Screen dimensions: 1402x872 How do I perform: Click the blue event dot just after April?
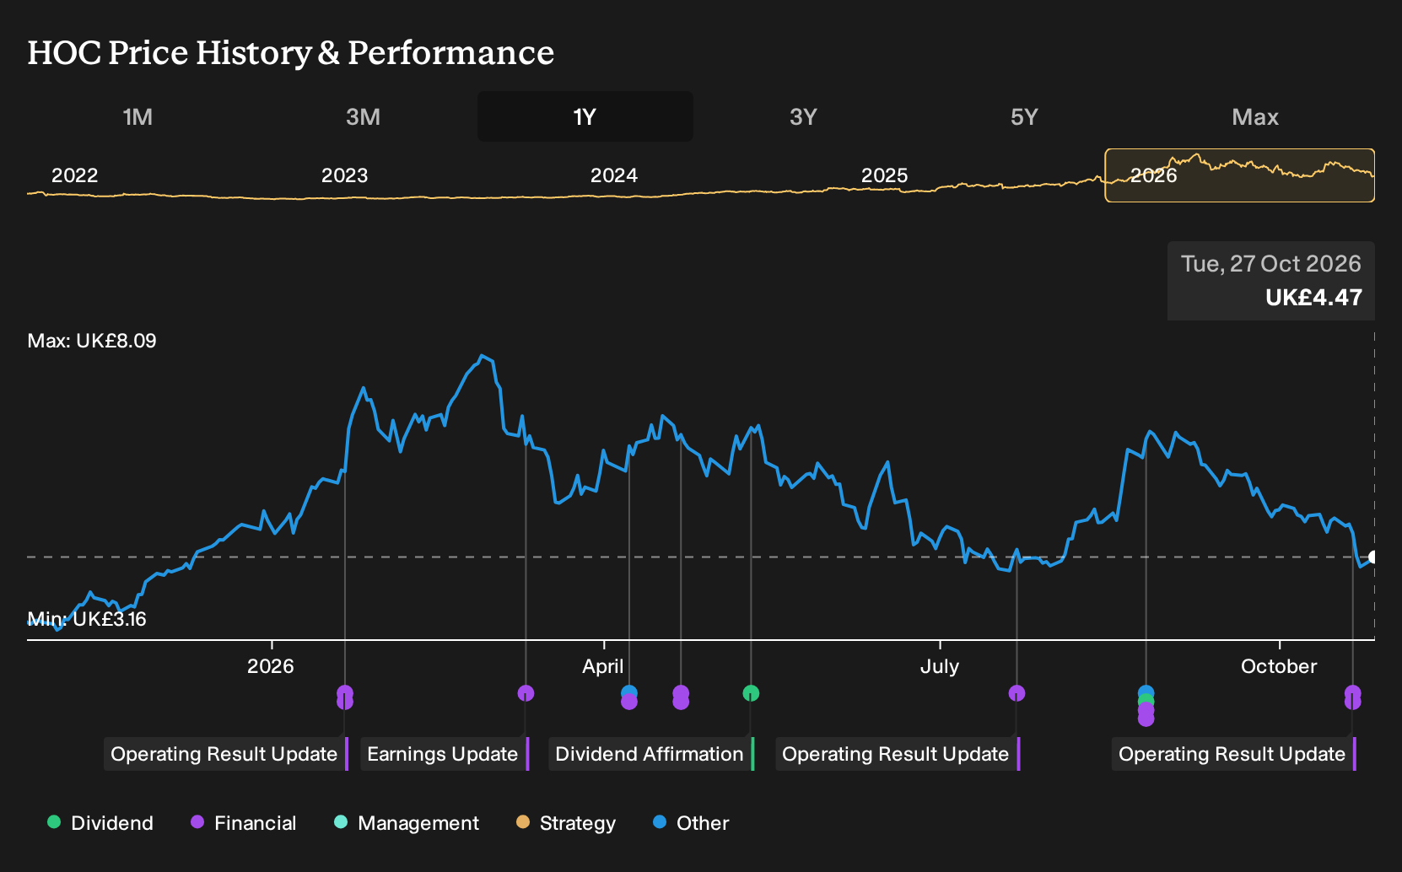pos(628,692)
